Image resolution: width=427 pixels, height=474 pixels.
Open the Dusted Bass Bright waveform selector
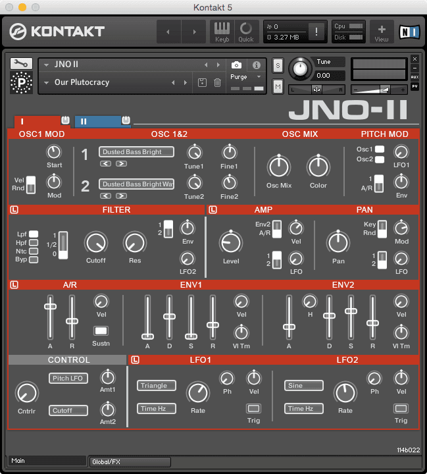137,152
